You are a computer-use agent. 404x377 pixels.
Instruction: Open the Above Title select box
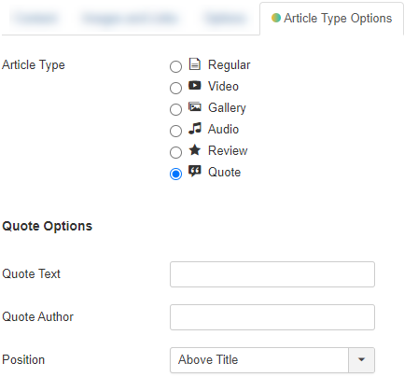tap(272, 360)
